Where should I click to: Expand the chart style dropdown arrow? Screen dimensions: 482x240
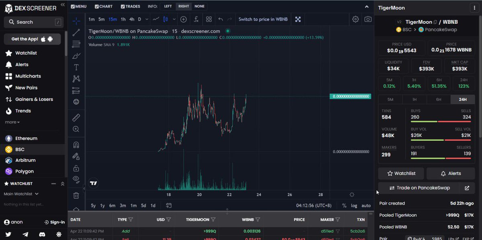(174, 19)
